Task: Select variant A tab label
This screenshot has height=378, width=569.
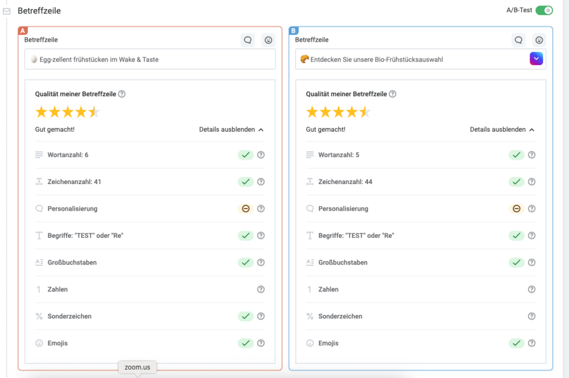Action: 23,31
